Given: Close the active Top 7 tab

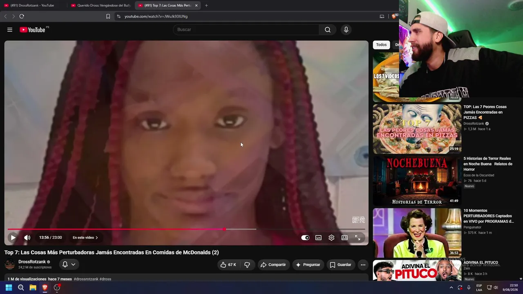Looking at the screenshot, I should point(197,5).
